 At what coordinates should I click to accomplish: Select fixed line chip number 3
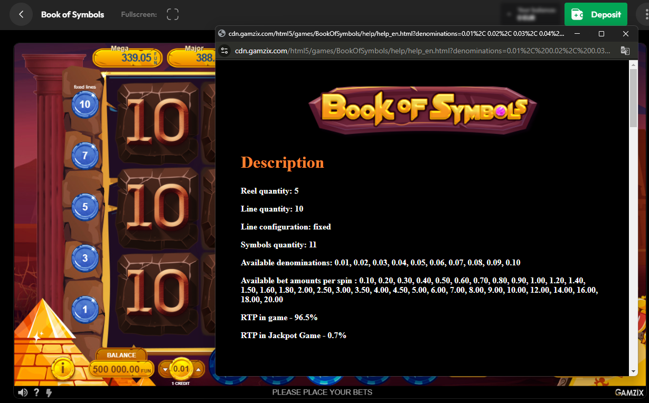85,258
